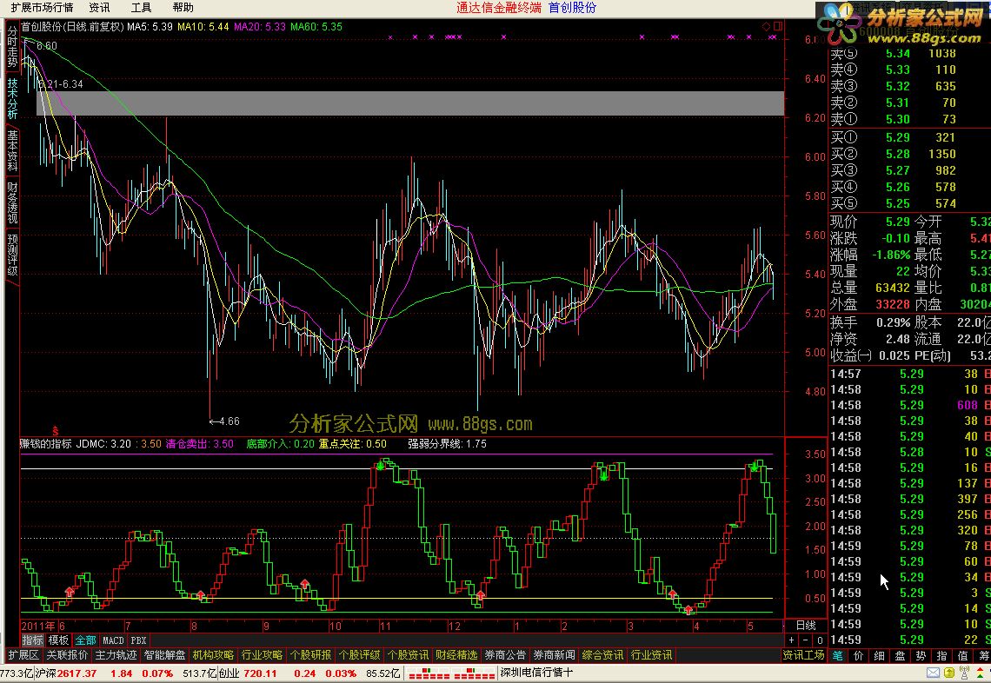The width and height of the screenshot is (991, 683).
Task: Click the yellow lock icon in status bar
Action: pos(948,673)
